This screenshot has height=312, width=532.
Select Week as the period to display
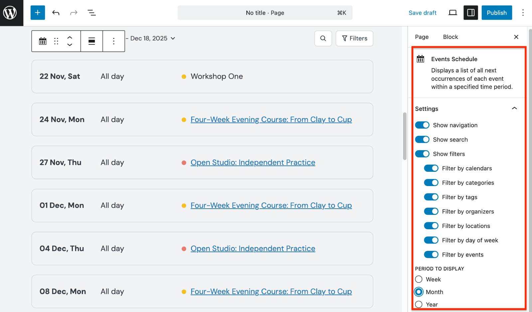419,279
